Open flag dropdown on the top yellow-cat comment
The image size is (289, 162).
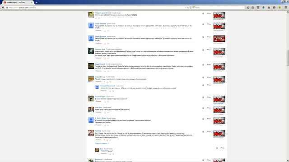tap(209, 13)
